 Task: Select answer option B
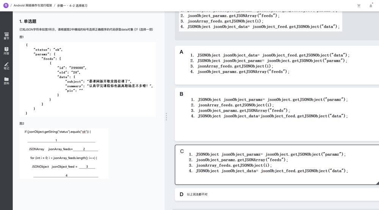click(277, 114)
